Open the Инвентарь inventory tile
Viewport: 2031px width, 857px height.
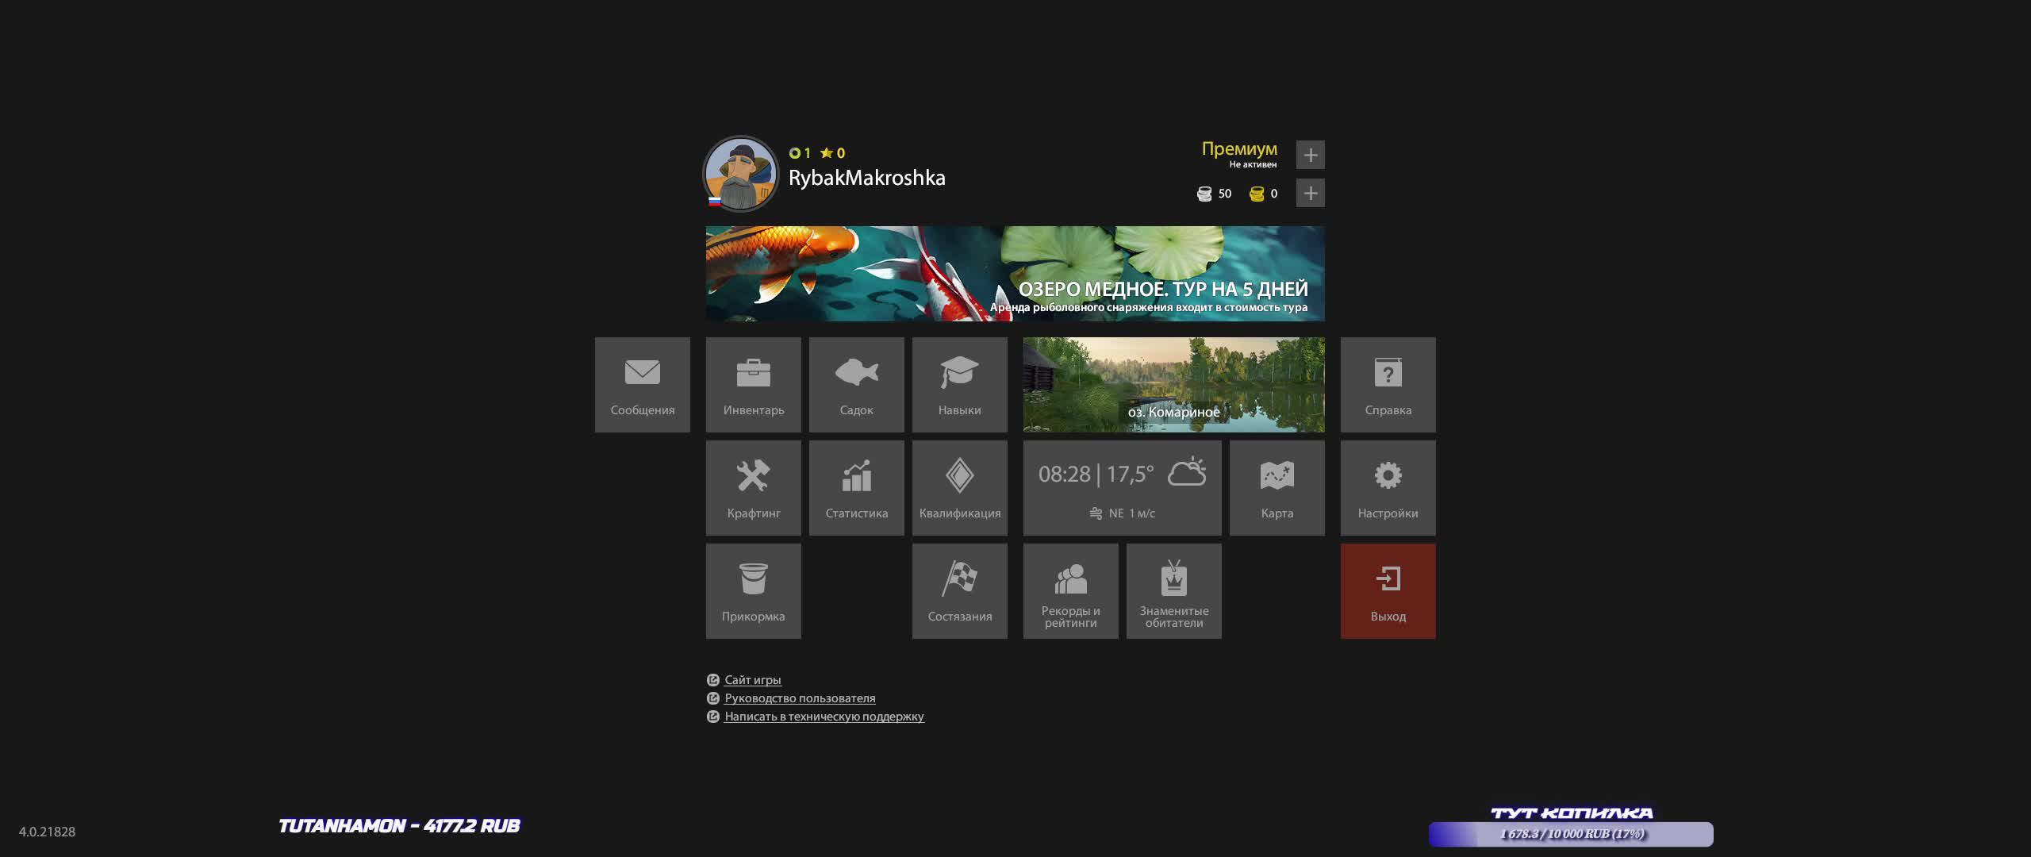tap(753, 385)
